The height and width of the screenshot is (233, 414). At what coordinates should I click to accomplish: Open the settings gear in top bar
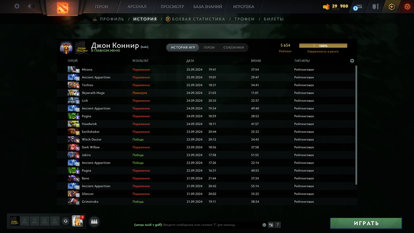click(x=17, y=6)
